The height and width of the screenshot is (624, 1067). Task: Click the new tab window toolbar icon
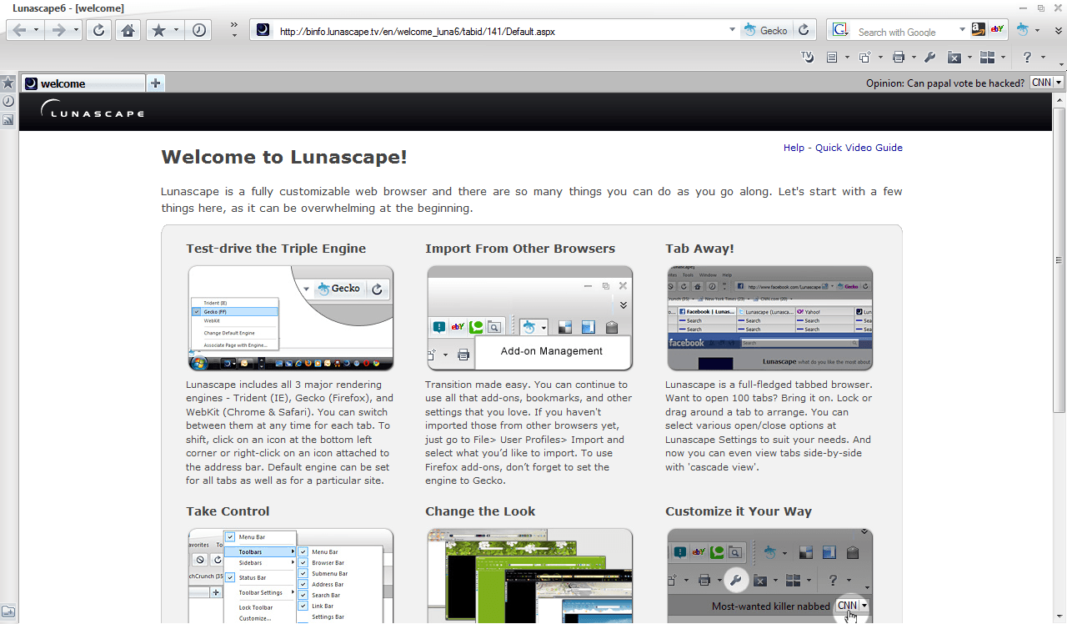(x=864, y=58)
